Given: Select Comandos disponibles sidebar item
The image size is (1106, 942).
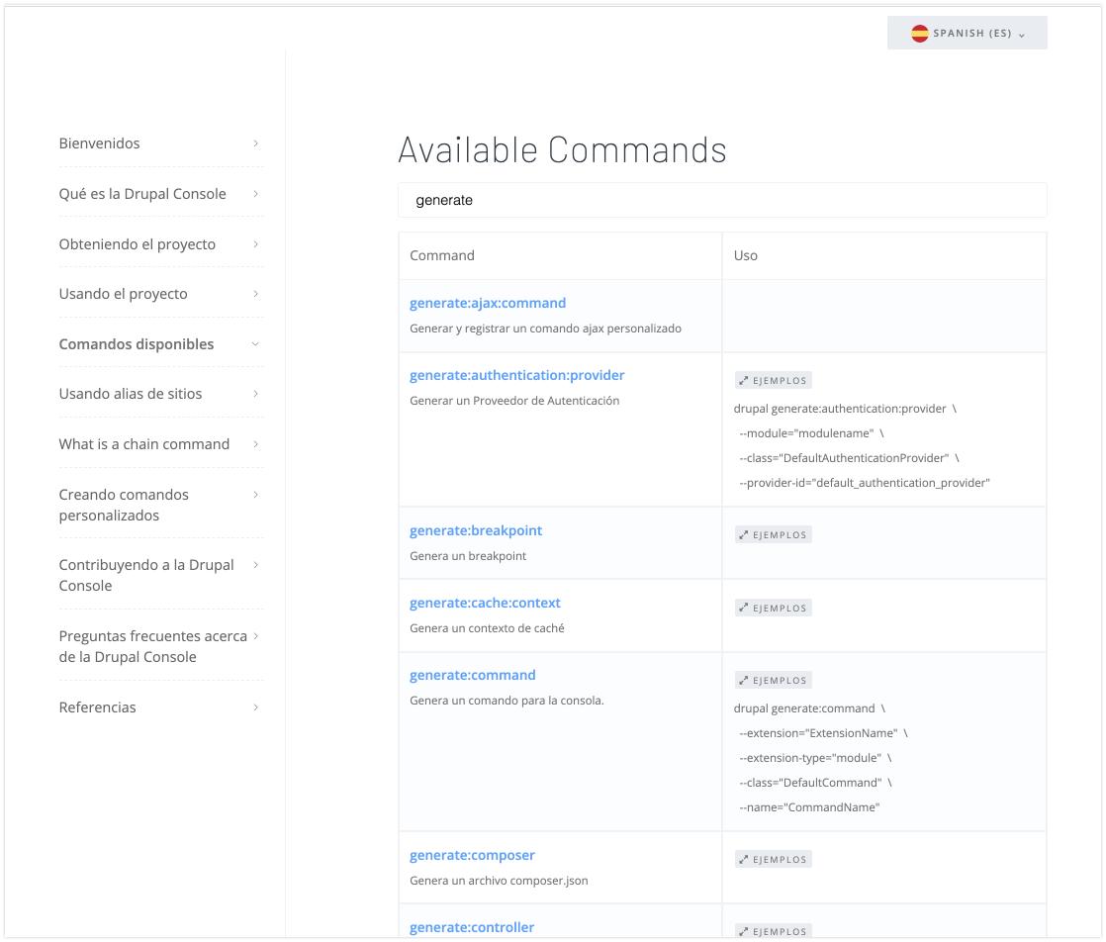Looking at the screenshot, I should coord(137,343).
